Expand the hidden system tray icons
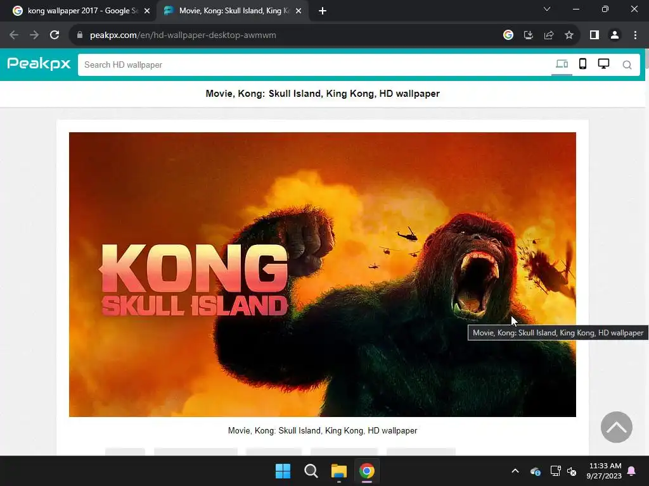Viewport: 649px width, 486px height. coord(515,471)
